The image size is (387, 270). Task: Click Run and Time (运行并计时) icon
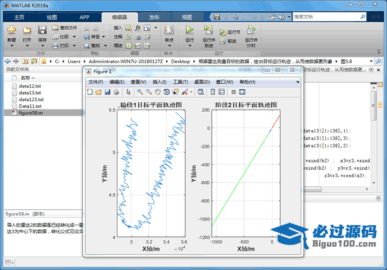pyautogui.click(x=251, y=30)
